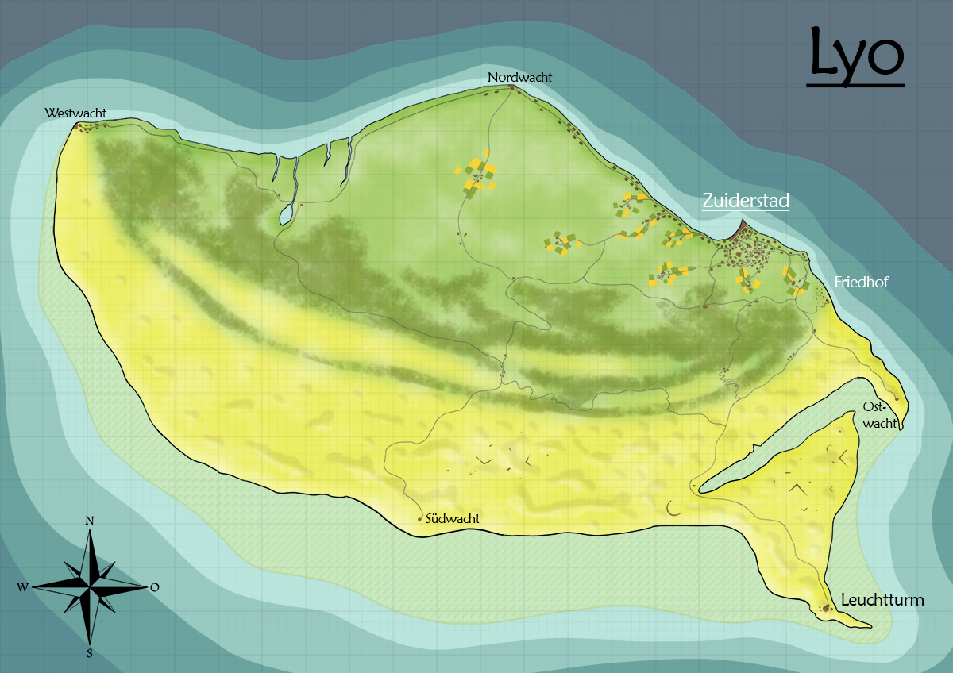Click the O letter on compass
This screenshot has width=953, height=673.
point(155,587)
